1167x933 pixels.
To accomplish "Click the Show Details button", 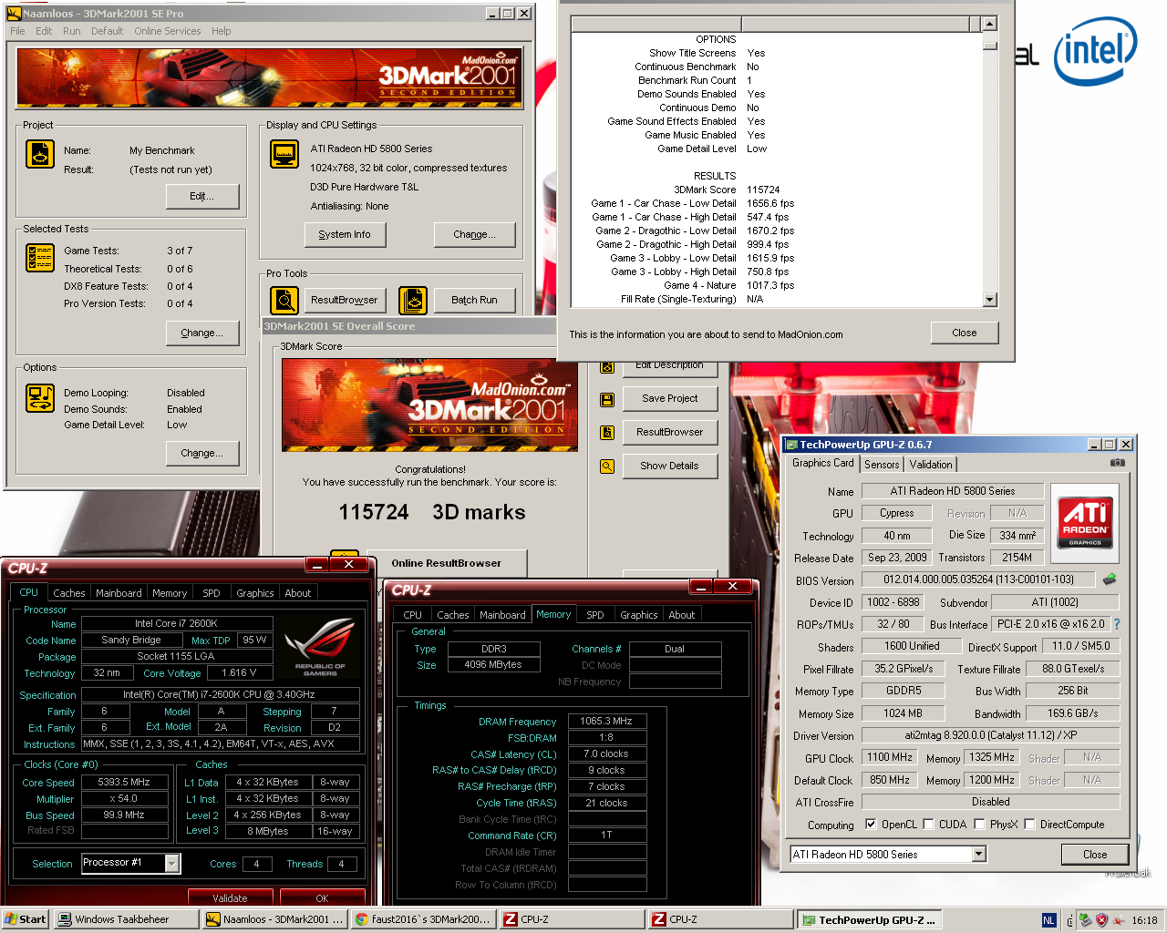I will (x=669, y=466).
